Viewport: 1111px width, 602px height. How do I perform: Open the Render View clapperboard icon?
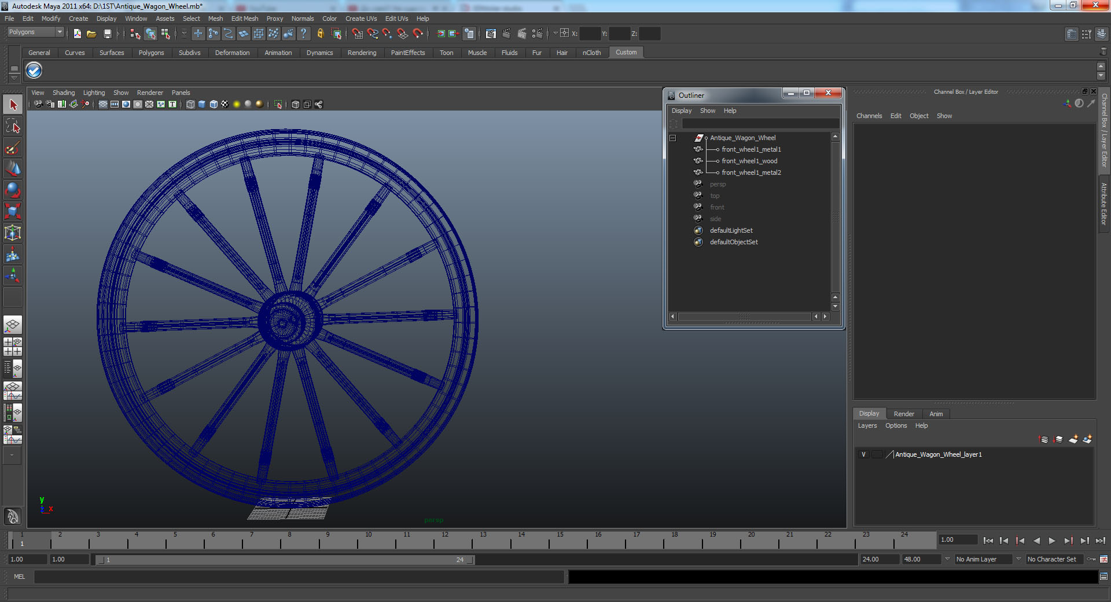pos(491,34)
